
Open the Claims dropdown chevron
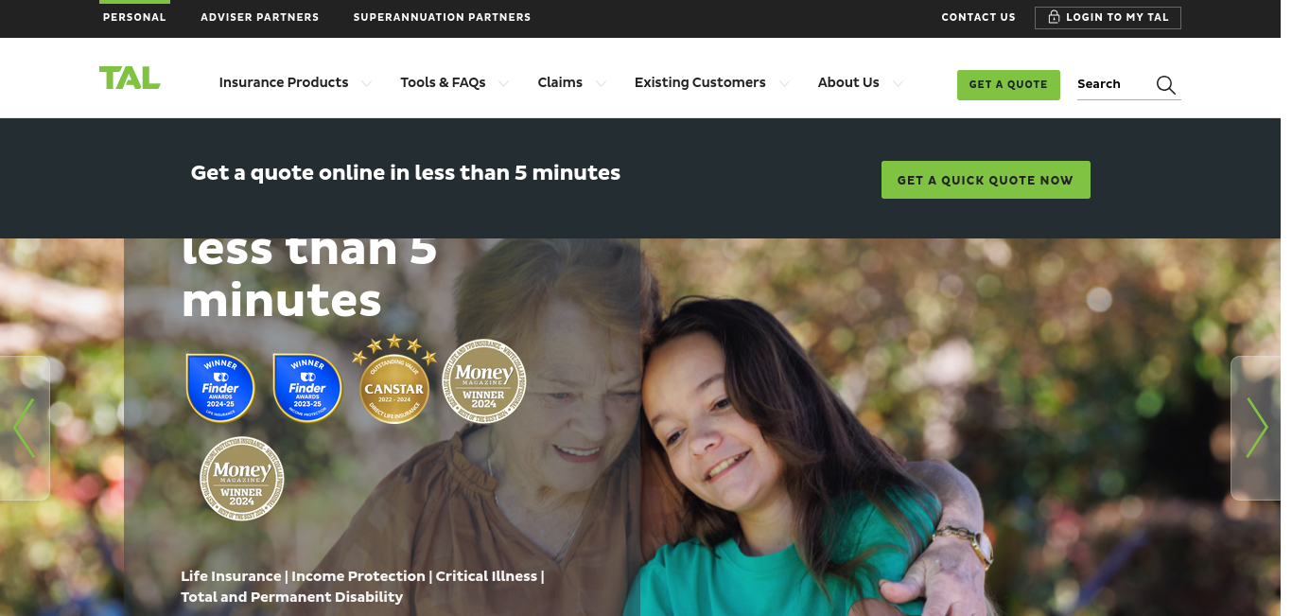pos(601,83)
